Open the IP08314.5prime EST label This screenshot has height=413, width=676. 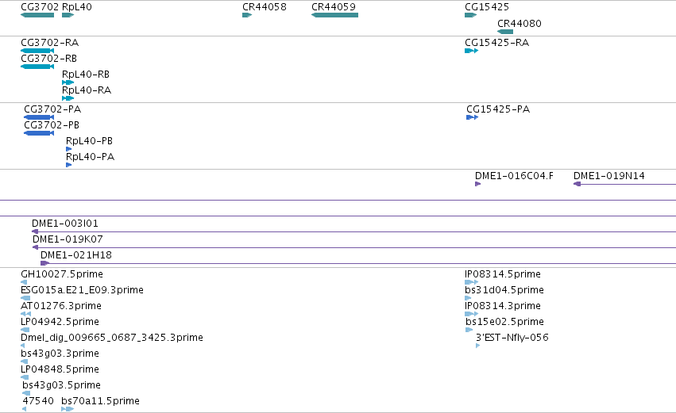(x=503, y=274)
